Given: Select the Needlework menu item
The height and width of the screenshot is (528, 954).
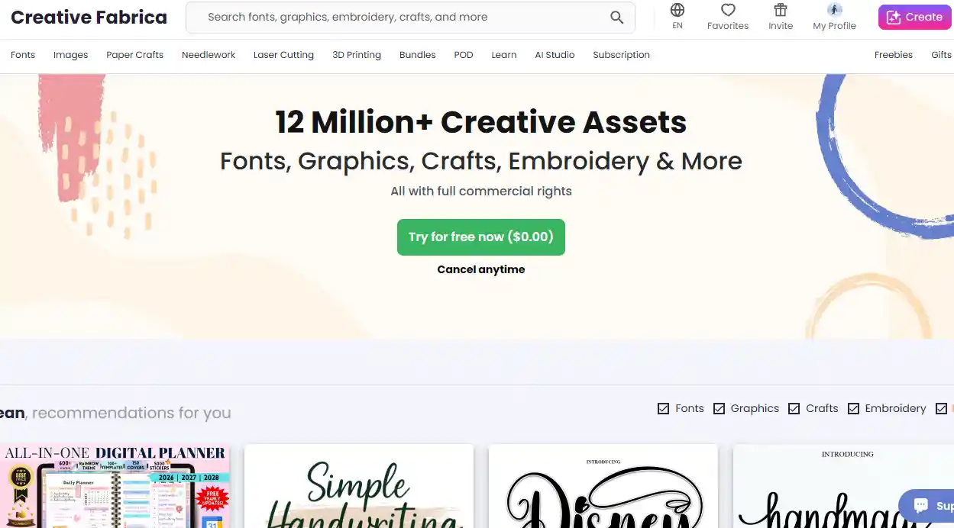Looking at the screenshot, I should coord(208,55).
